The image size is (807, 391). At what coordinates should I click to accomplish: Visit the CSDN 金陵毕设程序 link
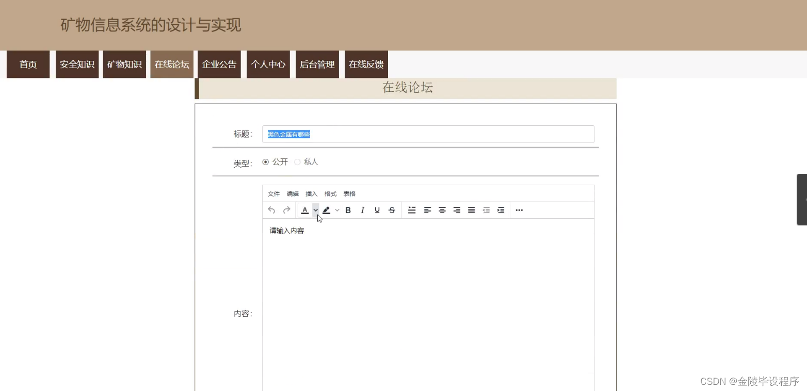tap(751, 381)
